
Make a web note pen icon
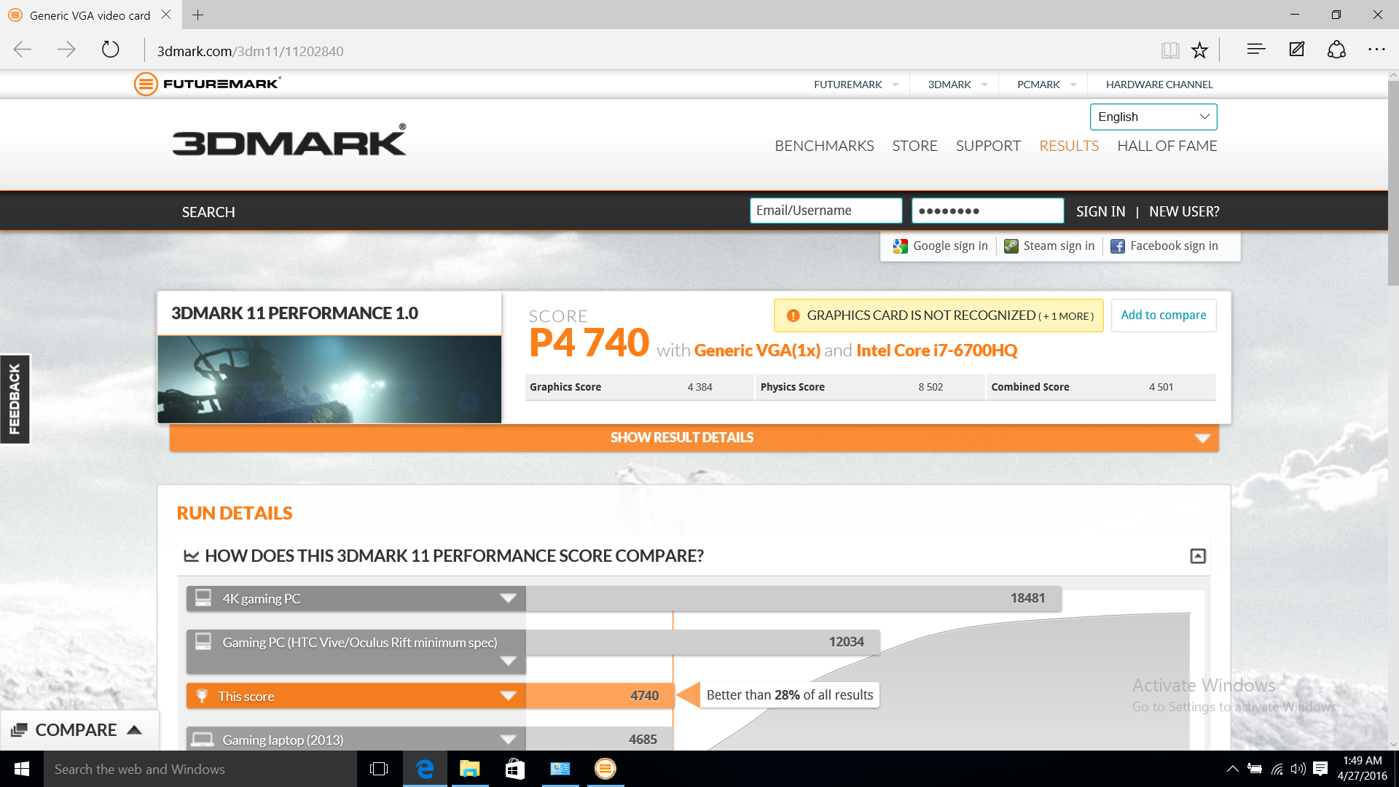coord(1297,50)
